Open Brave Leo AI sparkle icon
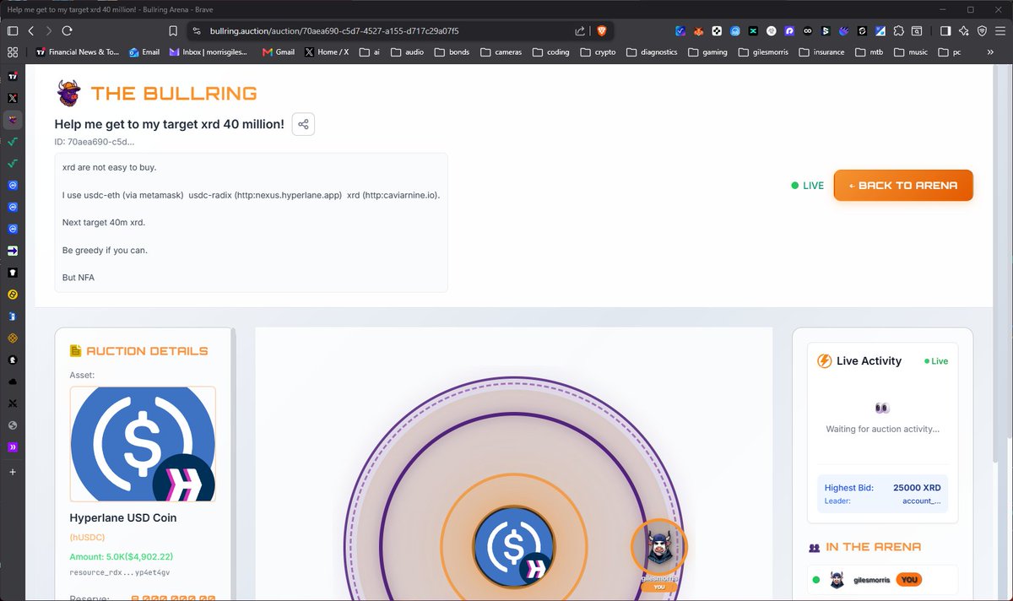The height and width of the screenshot is (601, 1013). pos(964,30)
